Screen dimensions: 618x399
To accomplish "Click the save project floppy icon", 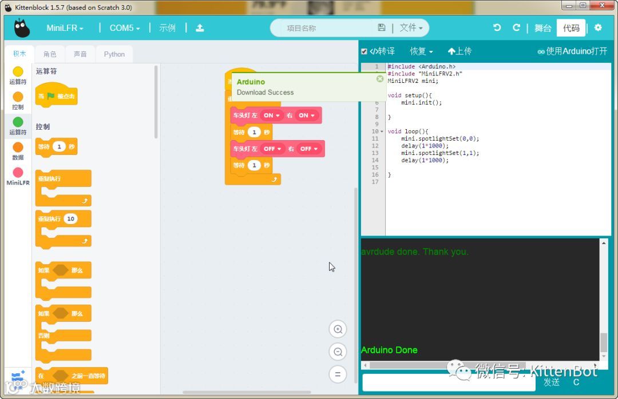I will [381, 27].
